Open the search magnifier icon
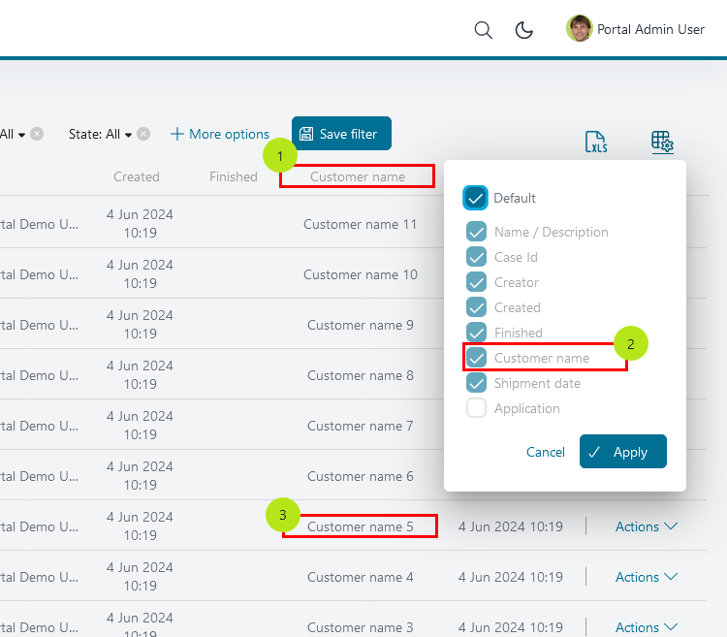The height and width of the screenshot is (637, 727). click(483, 30)
